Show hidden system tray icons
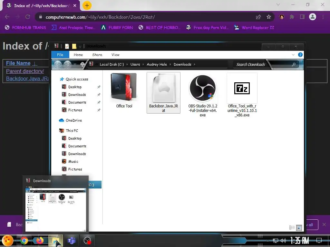The height and width of the screenshot is (247, 330). tap(267, 241)
